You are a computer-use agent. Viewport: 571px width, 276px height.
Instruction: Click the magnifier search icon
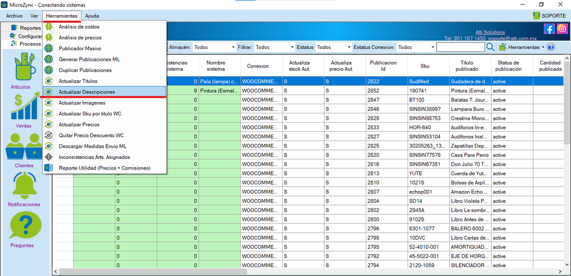pos(490,47)
